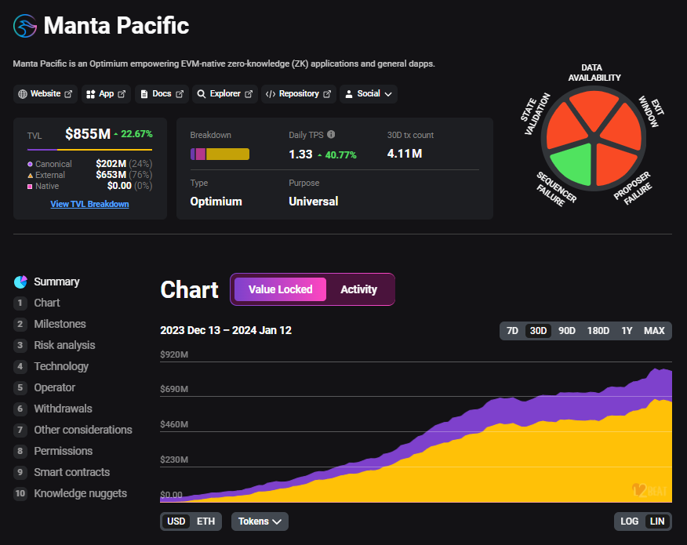
Task: Switch chart to Activity view
Action: click(x=359, y=289)
